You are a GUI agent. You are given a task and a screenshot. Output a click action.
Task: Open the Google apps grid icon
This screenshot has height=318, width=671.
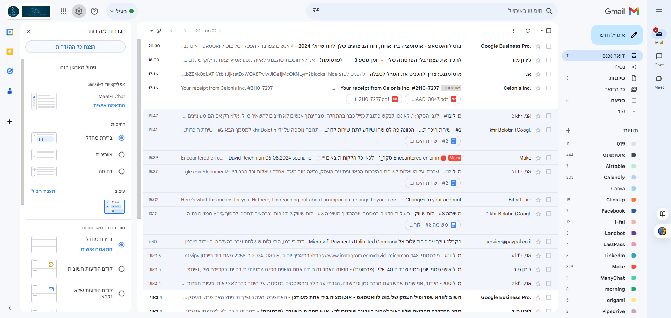point(64,11)
